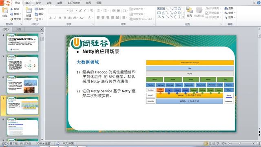Switch to Slide Sorter view in status bar

(x=210, y=143)
